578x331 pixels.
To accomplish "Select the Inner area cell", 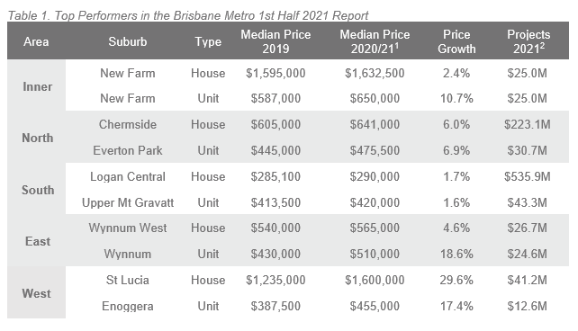I will pos(37,86).
